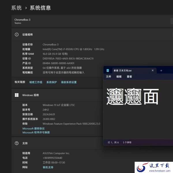Select the OS build value 26100.1882
Viewport: 173px width, 173px height.
49,119
